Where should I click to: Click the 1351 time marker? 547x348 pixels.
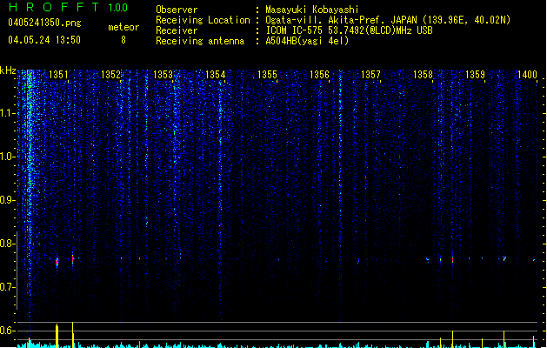click(x=58, y=75)
